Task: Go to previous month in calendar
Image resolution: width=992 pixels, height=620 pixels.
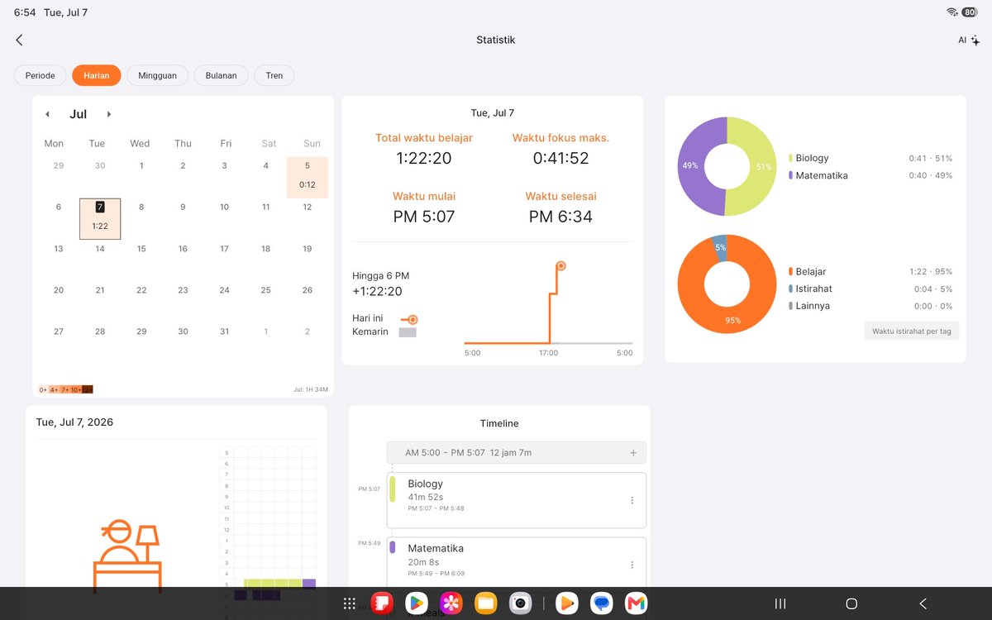Action: [47, 114]
